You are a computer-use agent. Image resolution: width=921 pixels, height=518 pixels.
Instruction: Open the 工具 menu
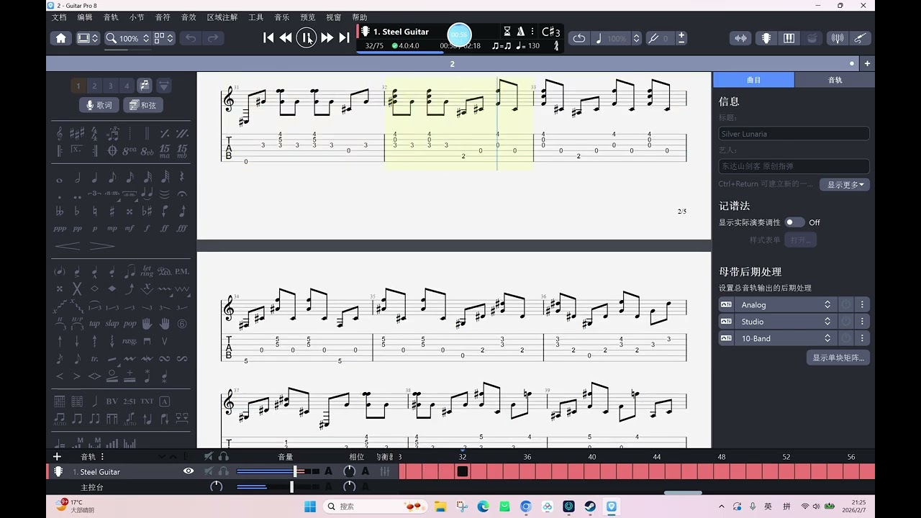[256, 17]
